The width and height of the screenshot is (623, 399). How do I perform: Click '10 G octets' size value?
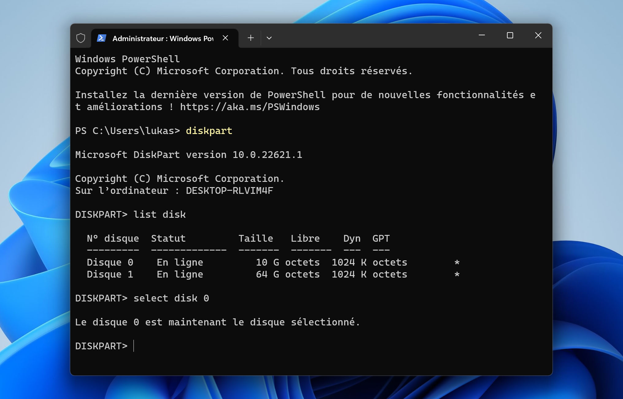tap(288, 262)
